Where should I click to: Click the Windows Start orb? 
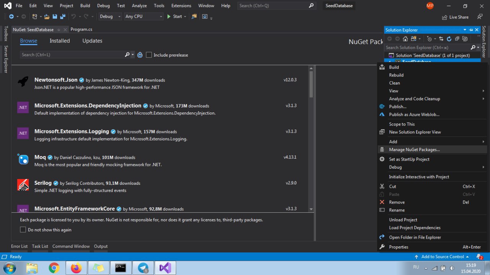point(9,268)
